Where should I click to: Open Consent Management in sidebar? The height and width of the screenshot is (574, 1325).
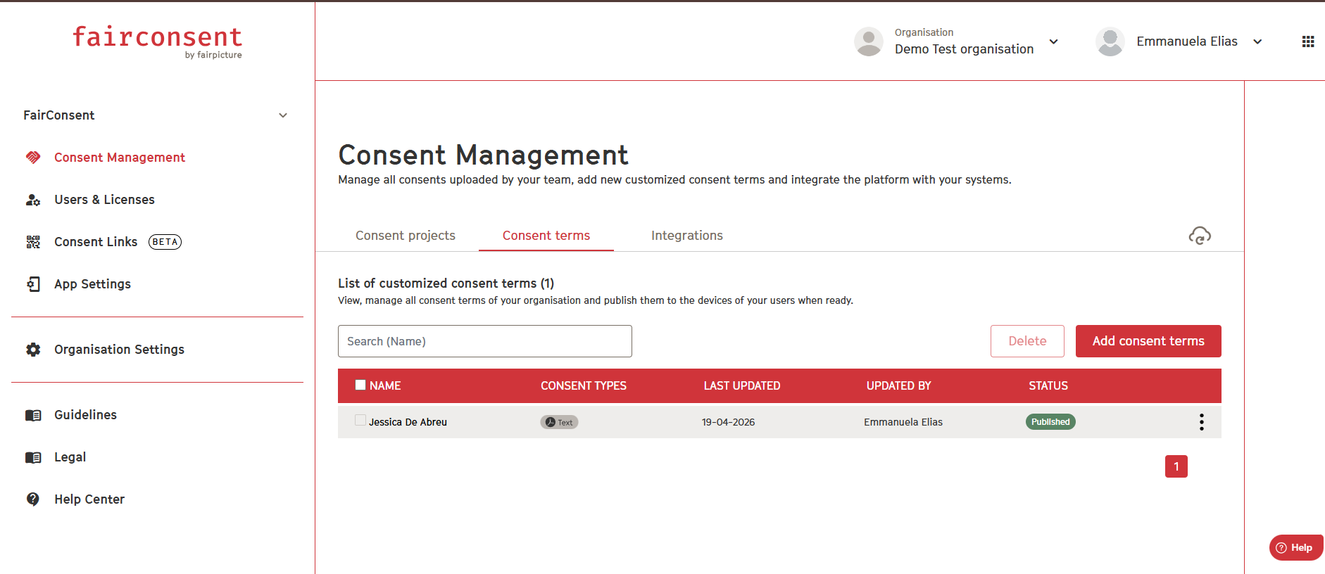point(120,158)
